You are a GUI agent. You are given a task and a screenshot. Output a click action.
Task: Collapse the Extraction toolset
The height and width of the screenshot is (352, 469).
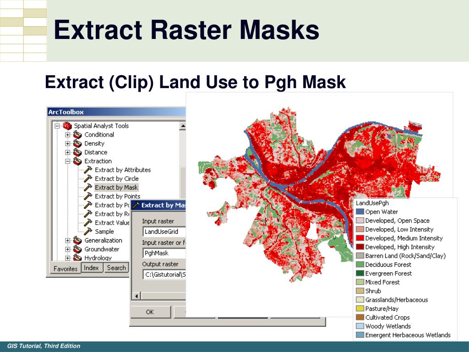point(68,161)
